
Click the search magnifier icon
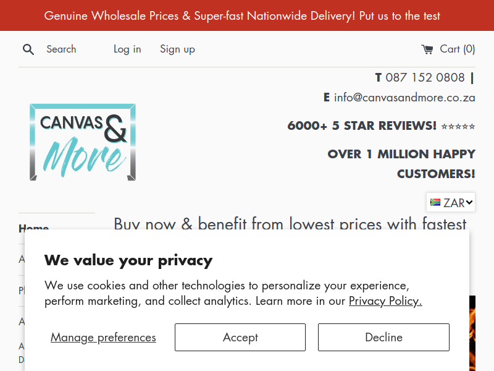click(x=28, y=49)
